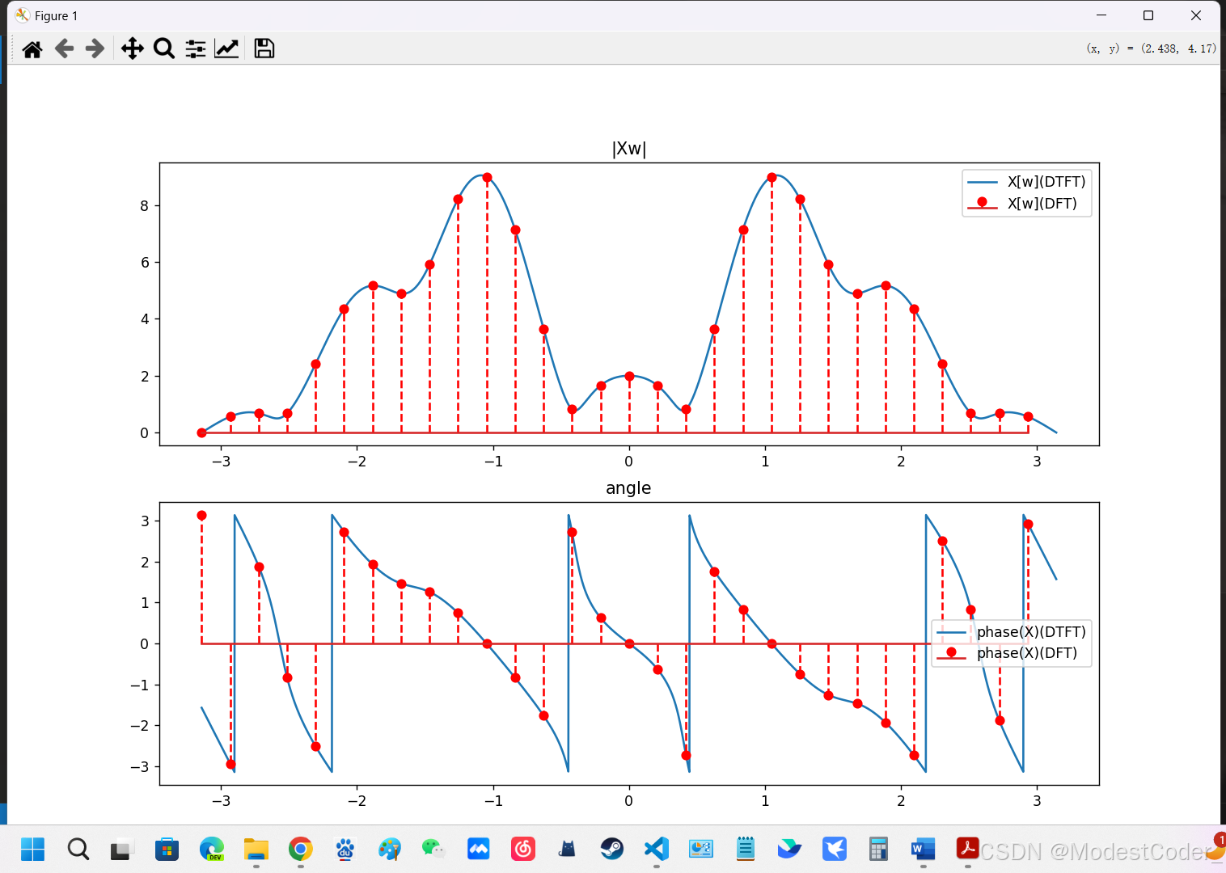Close the Figure 1 window
Image resolution: width=1226 pixels, height=873 pixels.
pyautogui.click(x=1196, y=15)
